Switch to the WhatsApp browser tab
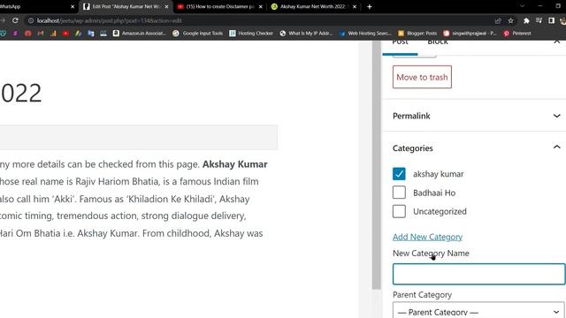566x318 pixels. tap(33, 6)
